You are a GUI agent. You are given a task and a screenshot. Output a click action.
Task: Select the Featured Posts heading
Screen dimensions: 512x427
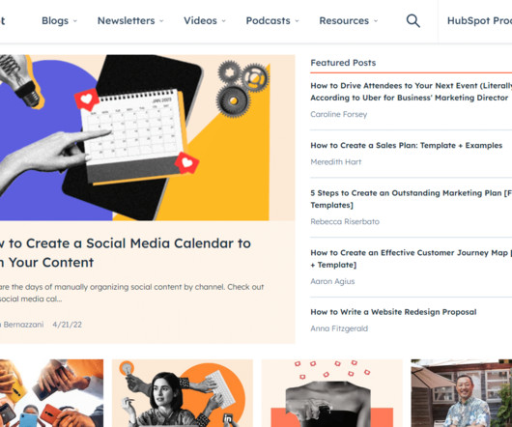click(x=343, y=63)
